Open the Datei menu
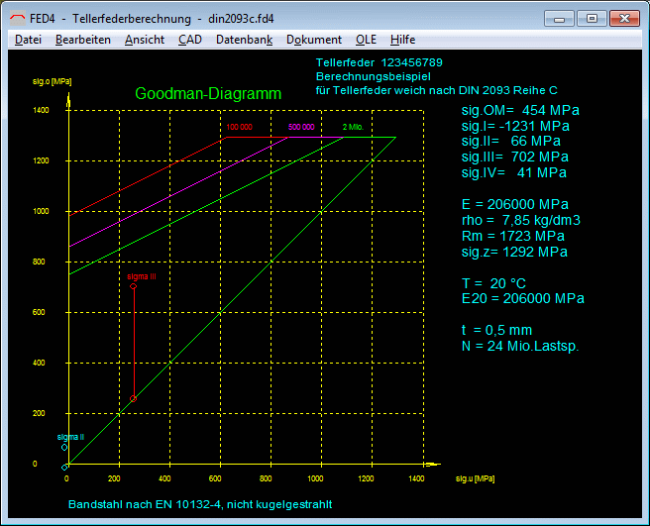 [x=29, y=40]
